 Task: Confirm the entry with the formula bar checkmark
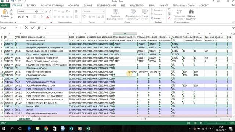coord(33,28)
